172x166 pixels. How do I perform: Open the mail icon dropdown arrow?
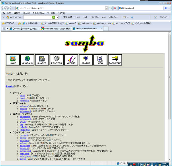pos(128,17)
